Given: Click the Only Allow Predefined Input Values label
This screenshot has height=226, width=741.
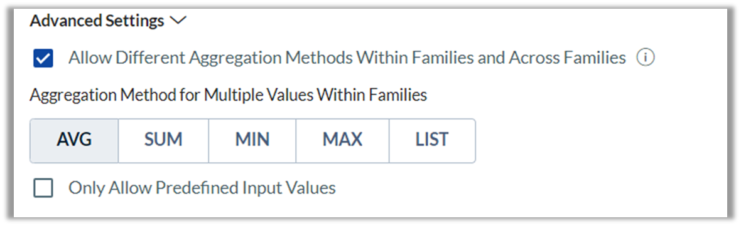Looking at the screenshot, I should [202, 188].
